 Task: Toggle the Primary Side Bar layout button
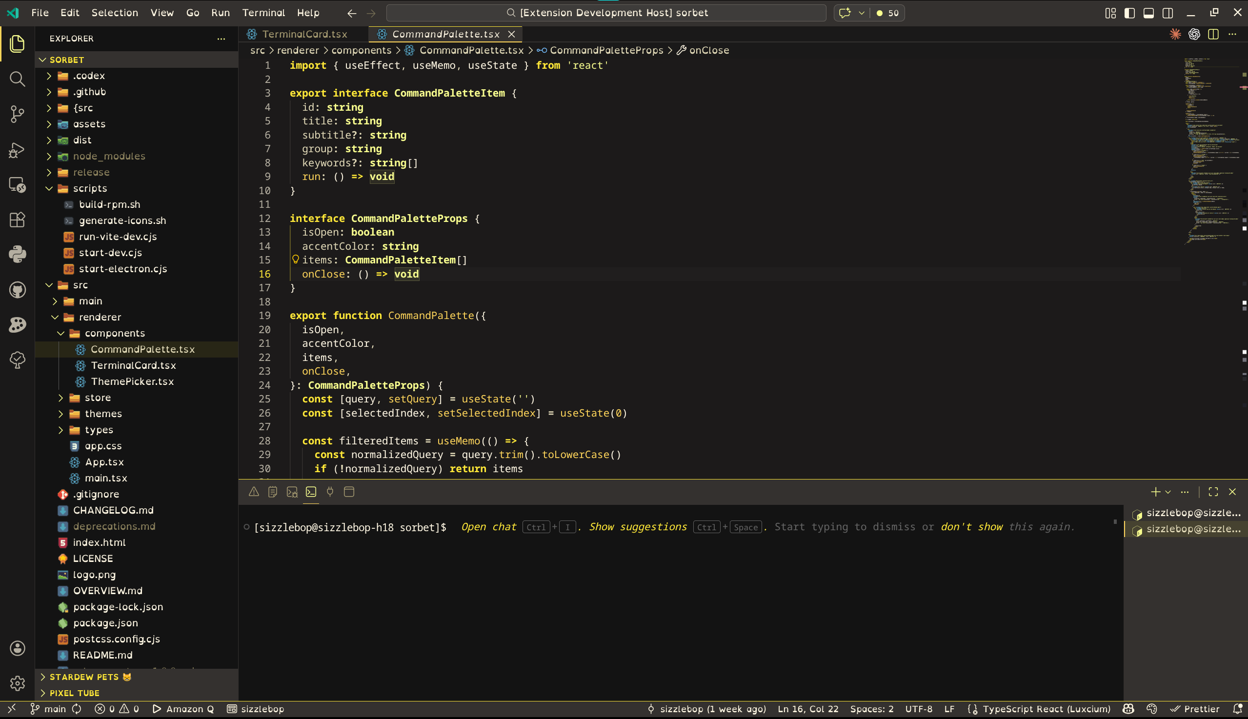(x=1129, y=13)
